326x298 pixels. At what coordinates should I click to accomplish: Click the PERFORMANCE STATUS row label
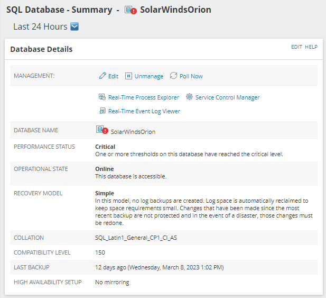pyautogui.click(x=44, y=147)
